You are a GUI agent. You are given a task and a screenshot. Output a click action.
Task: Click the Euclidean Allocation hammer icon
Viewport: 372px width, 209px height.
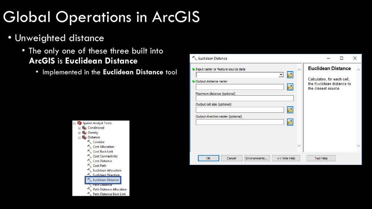[89, 171]
